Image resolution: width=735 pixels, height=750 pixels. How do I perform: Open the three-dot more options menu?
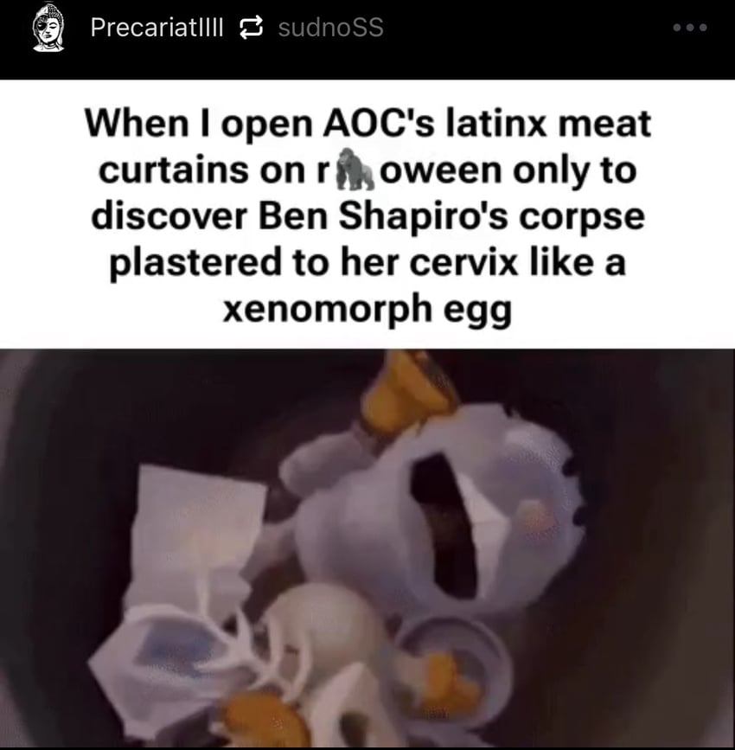(690, 28)
